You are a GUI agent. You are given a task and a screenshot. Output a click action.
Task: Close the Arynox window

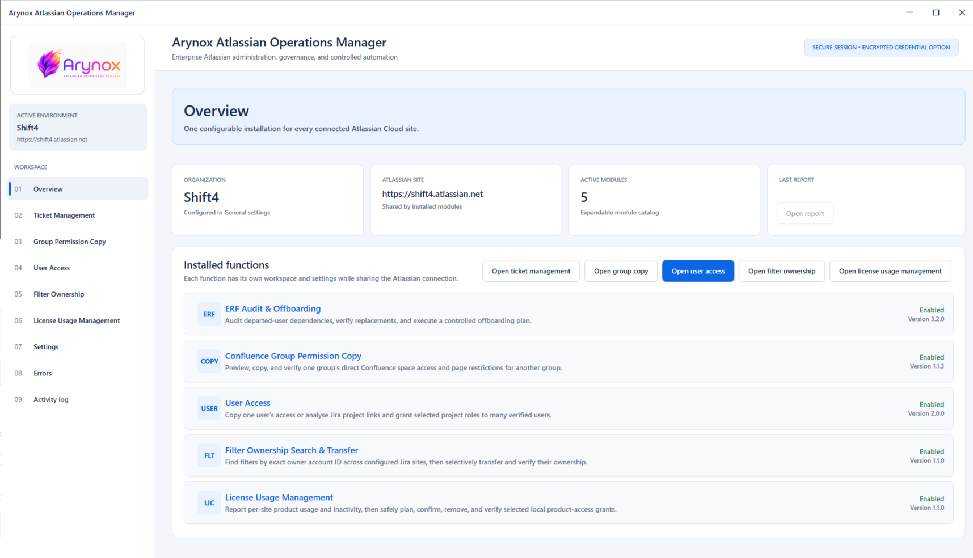point(962,12)
